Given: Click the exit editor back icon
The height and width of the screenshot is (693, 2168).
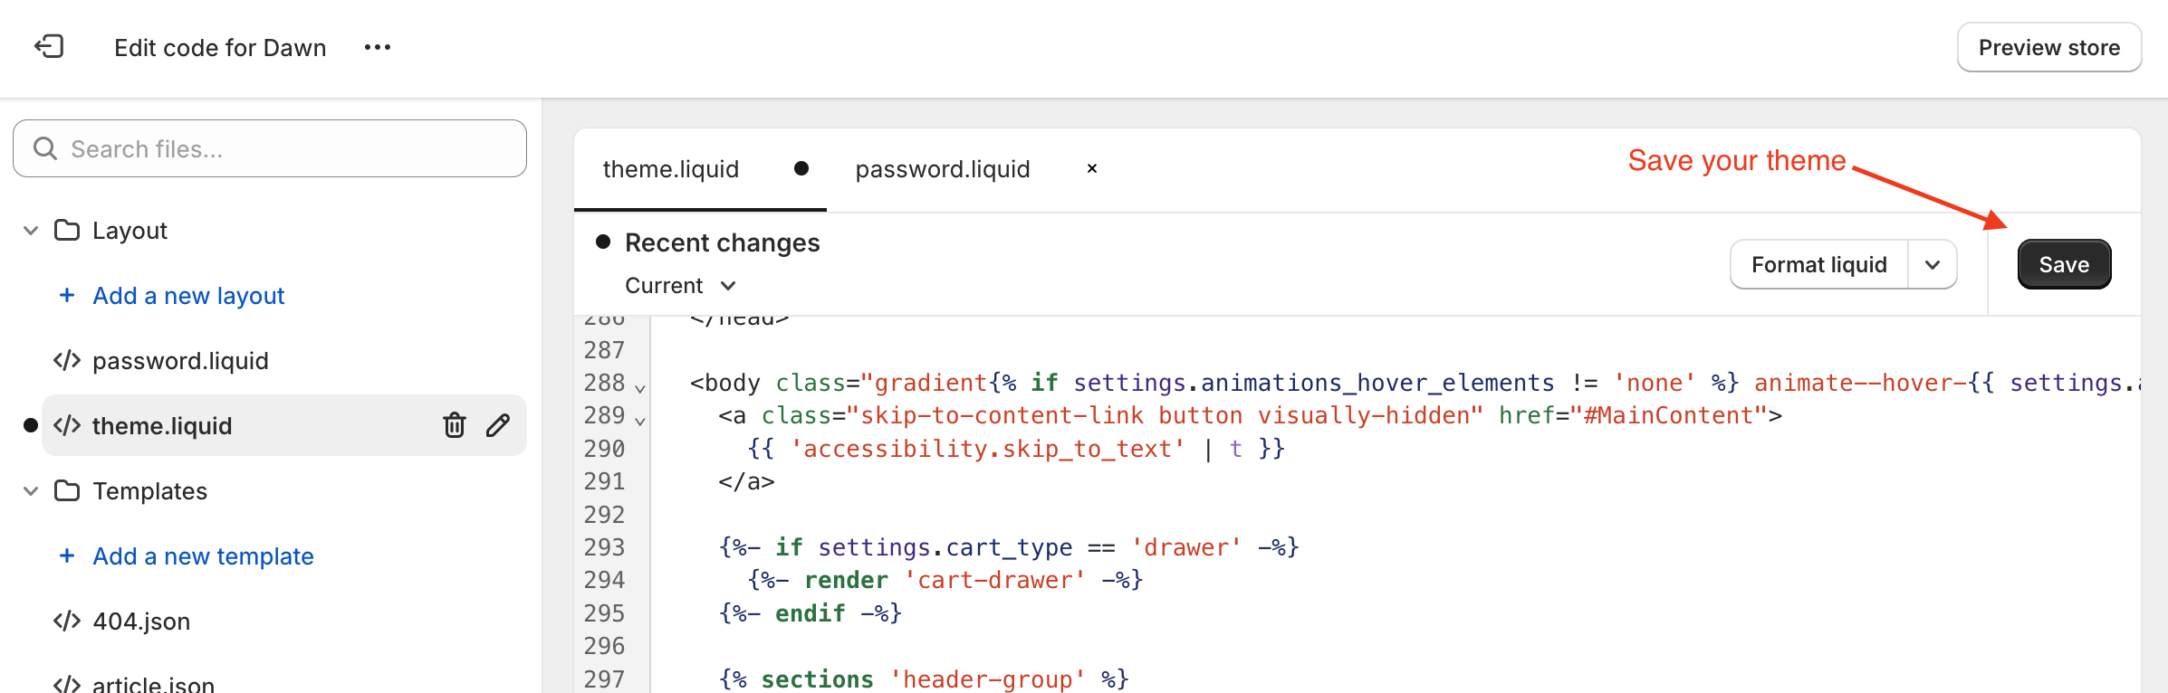Looking at the screenshot, I should pos(49,46).
